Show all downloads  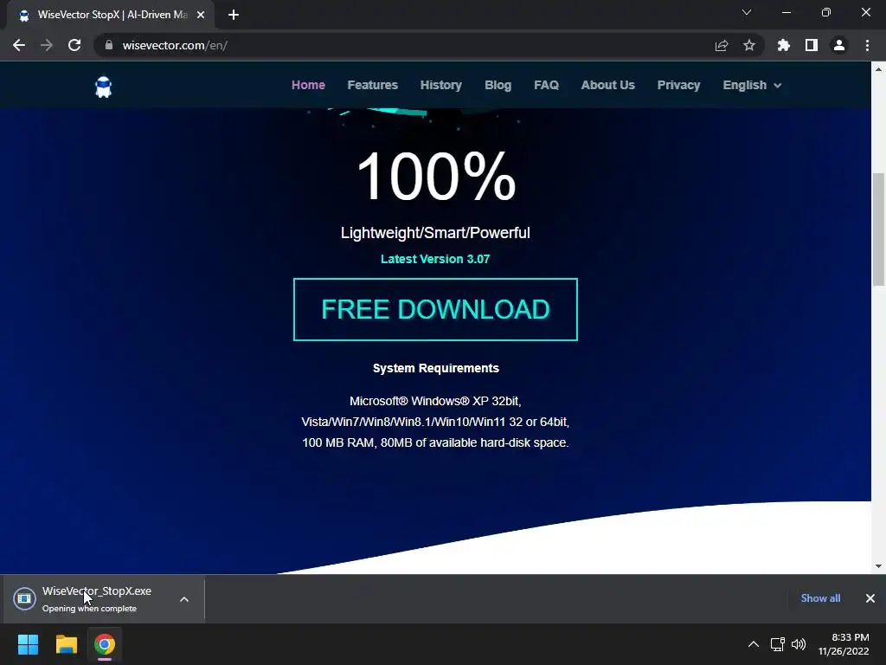point(820,597)
